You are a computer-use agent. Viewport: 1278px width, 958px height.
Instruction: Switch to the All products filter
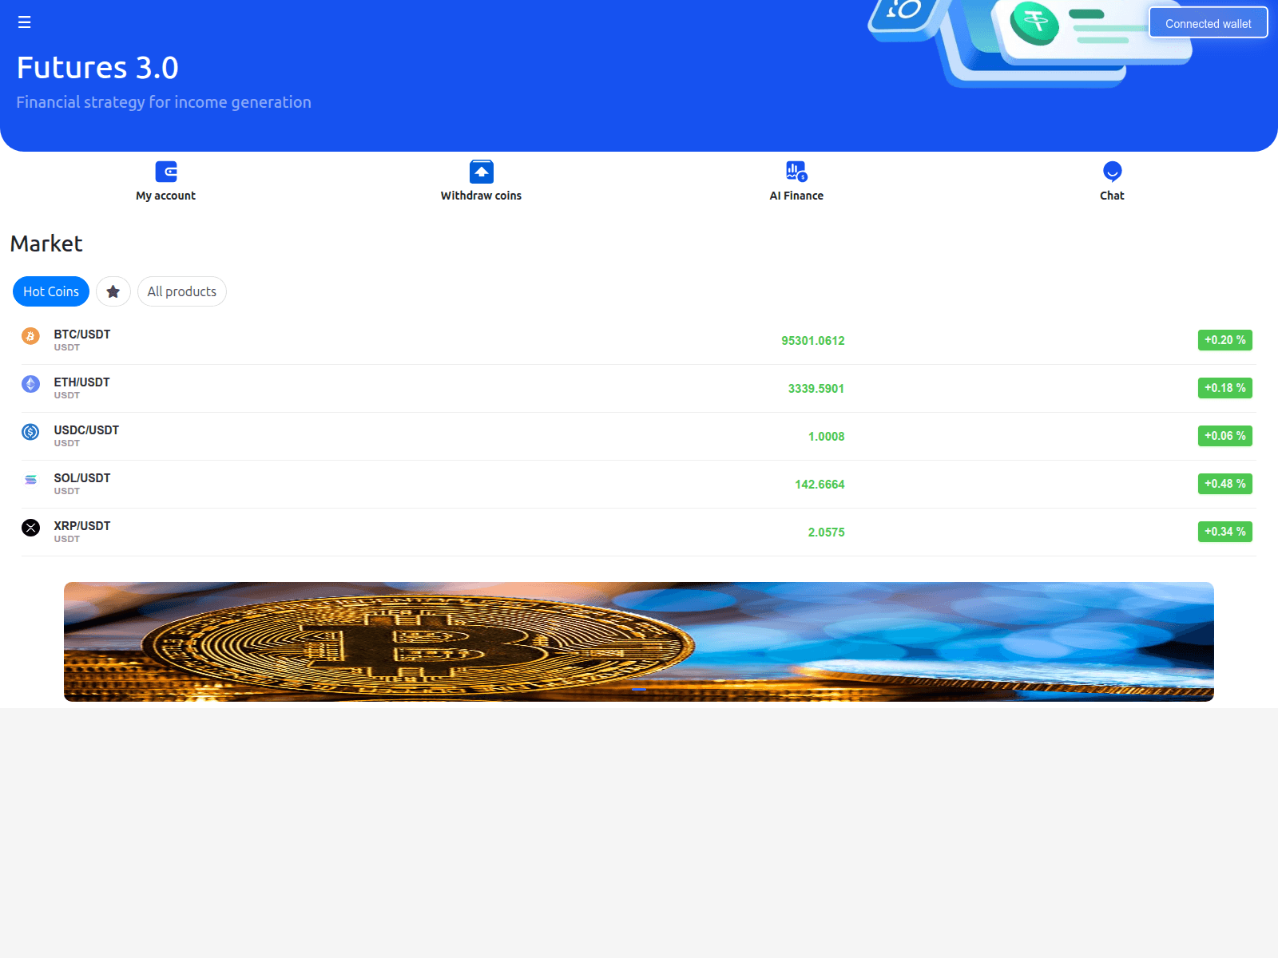tap(181, 291)
